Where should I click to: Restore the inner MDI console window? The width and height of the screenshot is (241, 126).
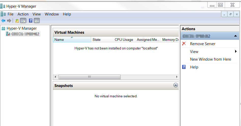coord(230,14)
